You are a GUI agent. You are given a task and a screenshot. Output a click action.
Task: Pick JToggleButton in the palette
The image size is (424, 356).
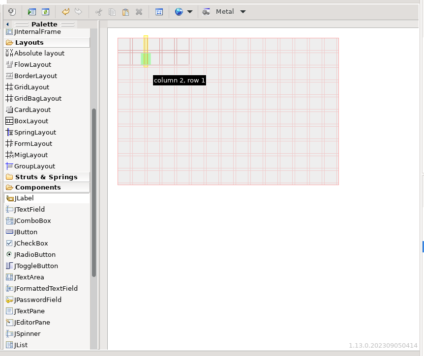pyautogui.click(x=35, y=266)
